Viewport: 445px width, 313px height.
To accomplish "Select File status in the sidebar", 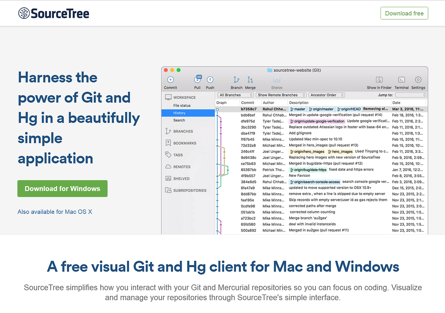I will [x=182, y=105].
